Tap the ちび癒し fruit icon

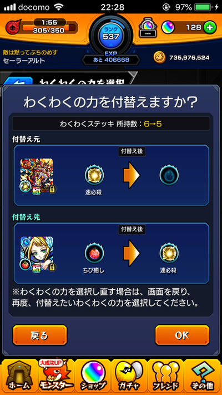click(x=94, y=253)
